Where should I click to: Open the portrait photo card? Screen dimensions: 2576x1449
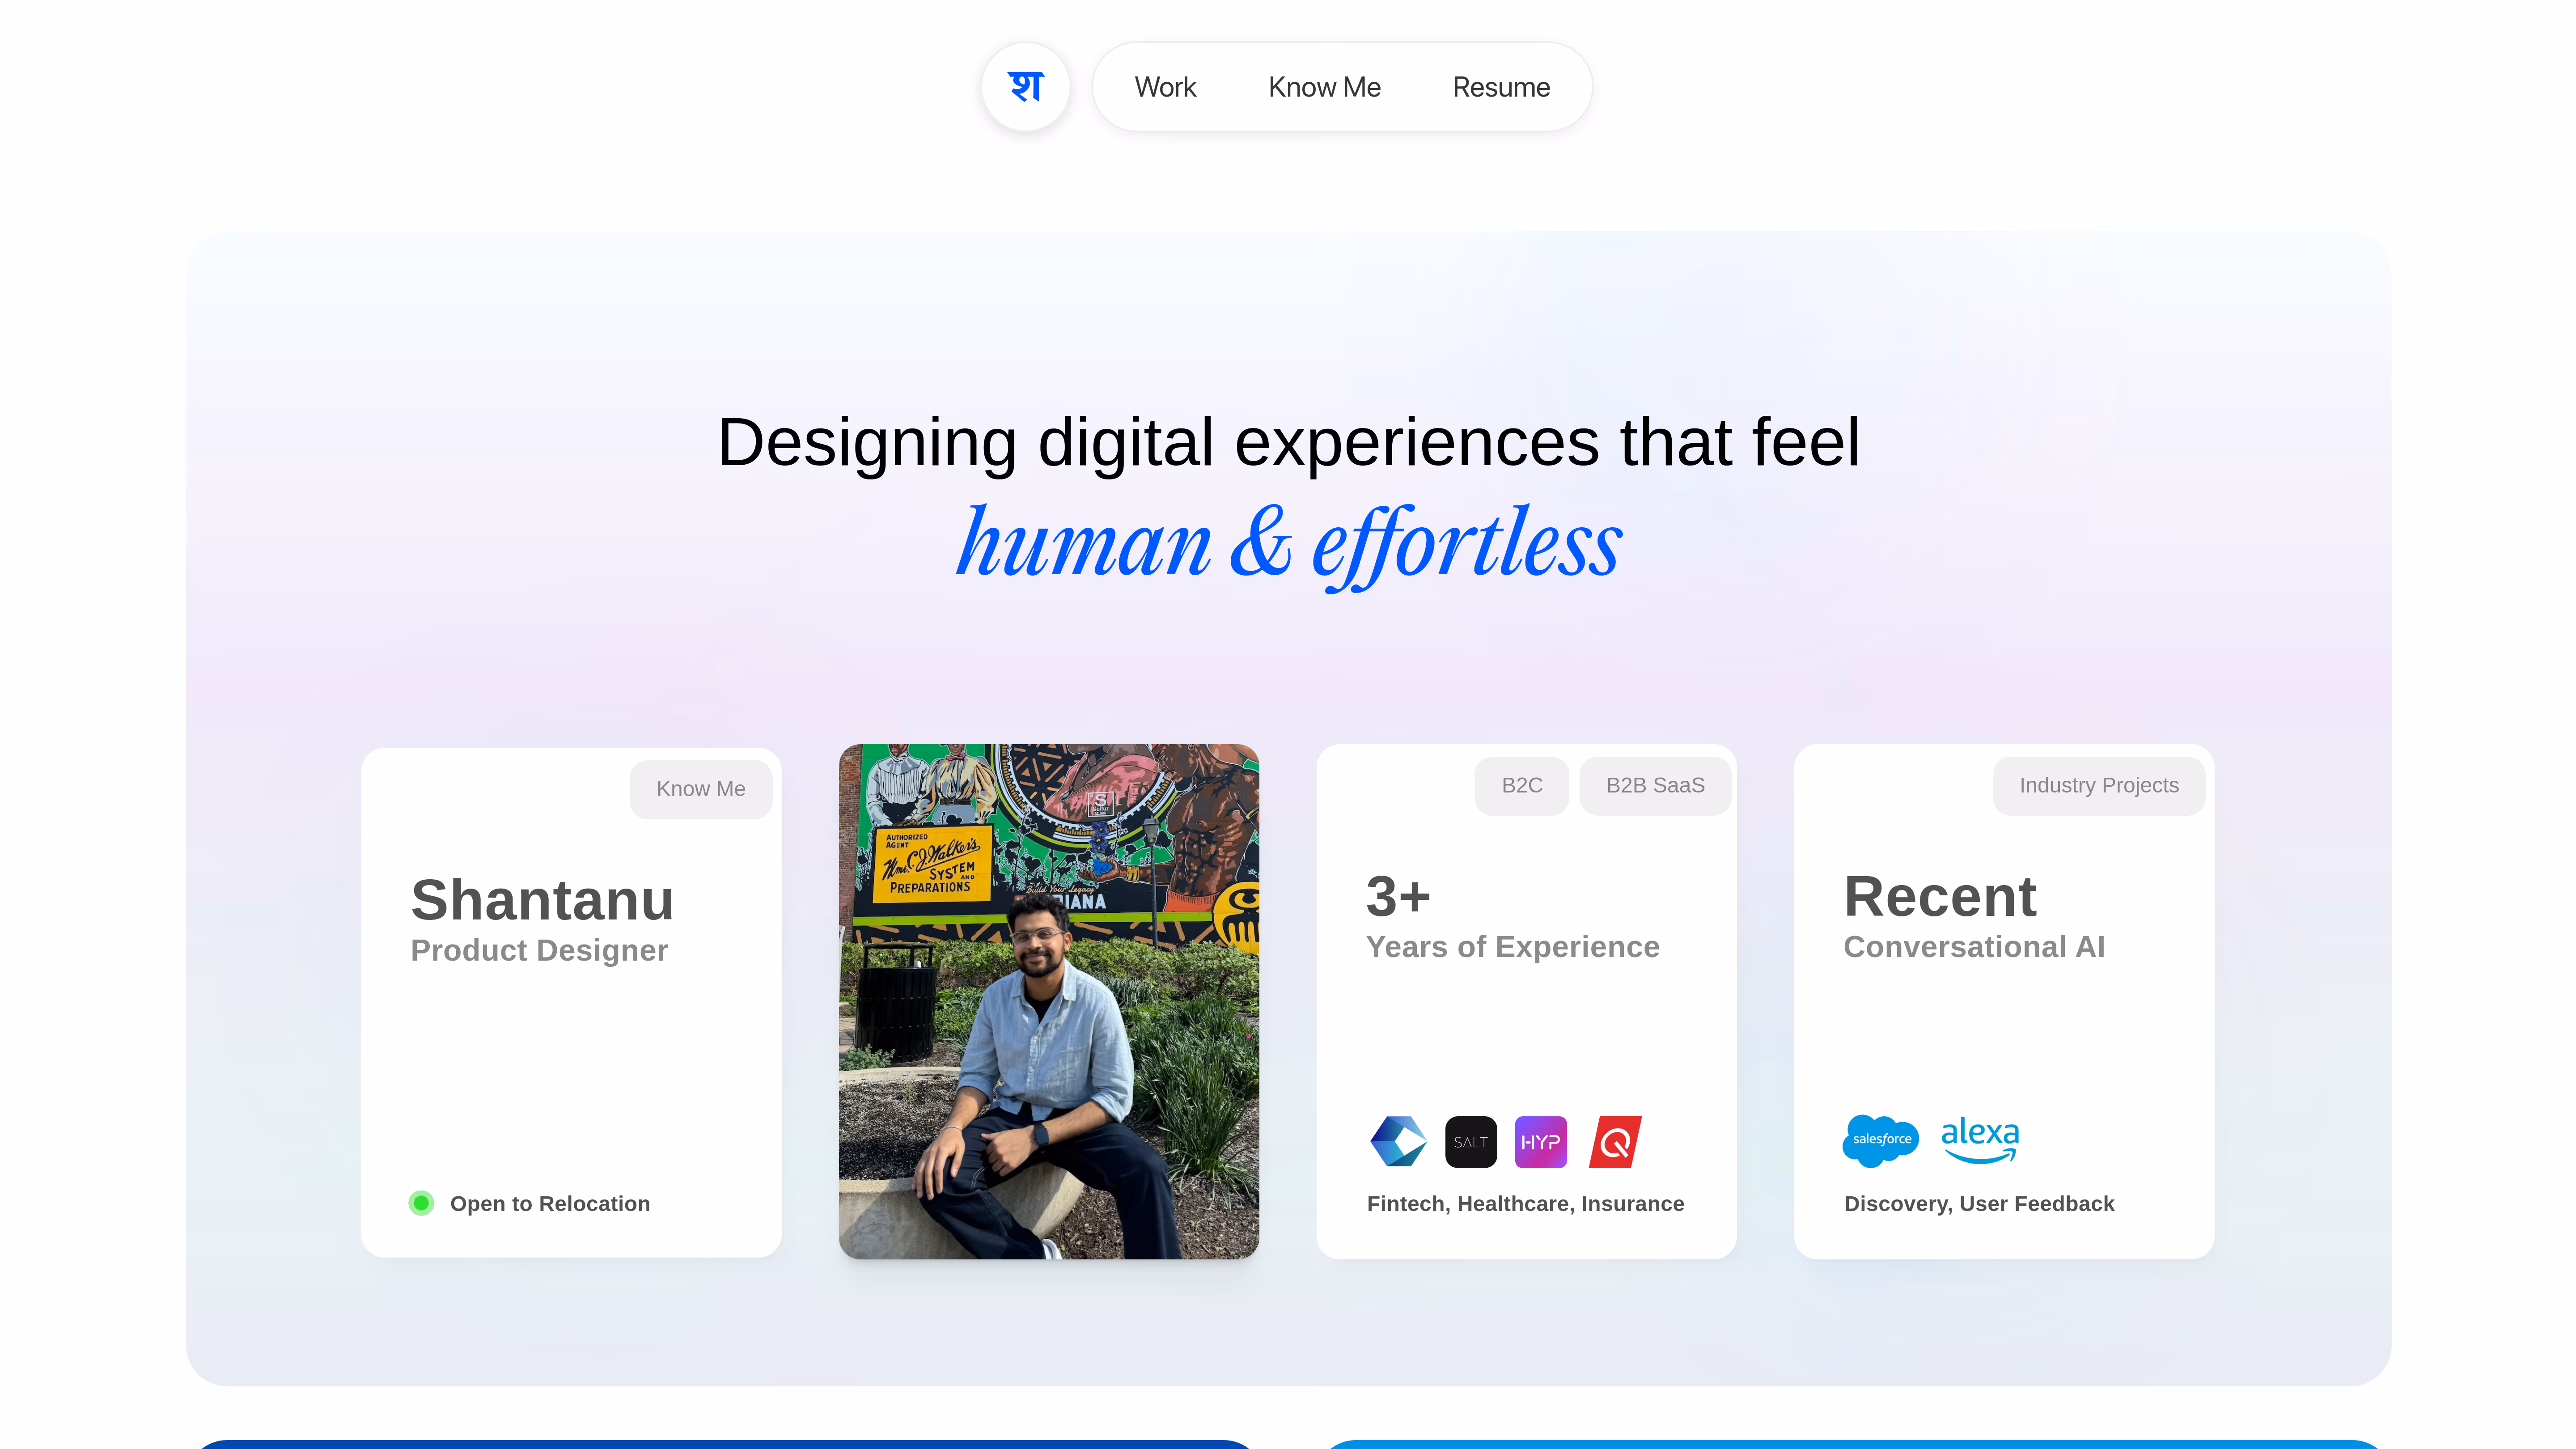tap(1048, 1001)
